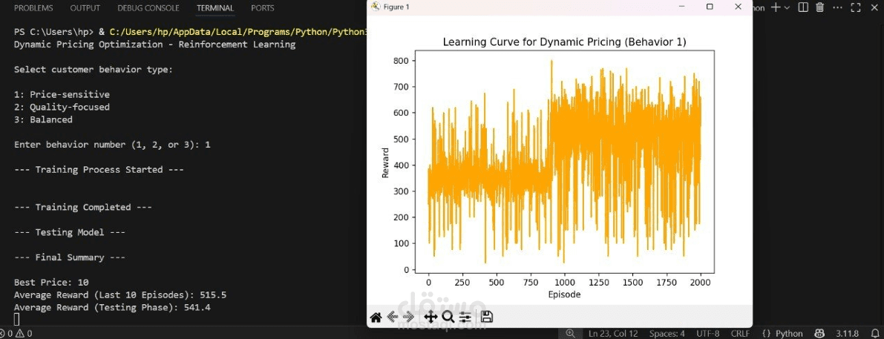Close the Figure 1 window
This screenshot has width=884, height=339.
pyautogui.click(x=738, y=7)
